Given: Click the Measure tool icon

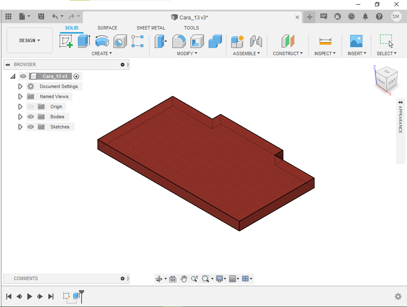Looking at the screenshot, I should tap(325, 41).
